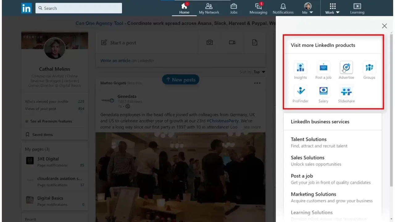Click Matteo Grigatti name in feed
Image resolution: width=395 pixels, height=222 pixels.
pyautogui.click(x=114, y=83)
